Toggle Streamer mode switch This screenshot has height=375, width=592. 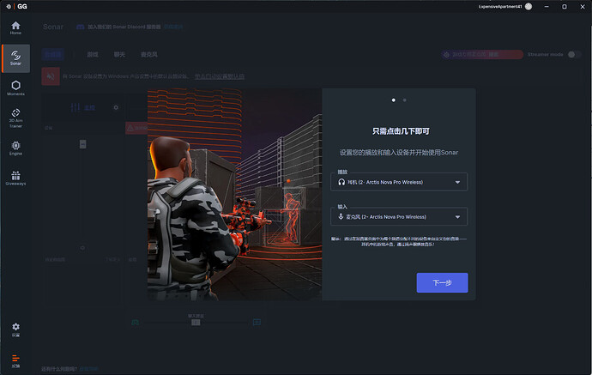[574, 54]
